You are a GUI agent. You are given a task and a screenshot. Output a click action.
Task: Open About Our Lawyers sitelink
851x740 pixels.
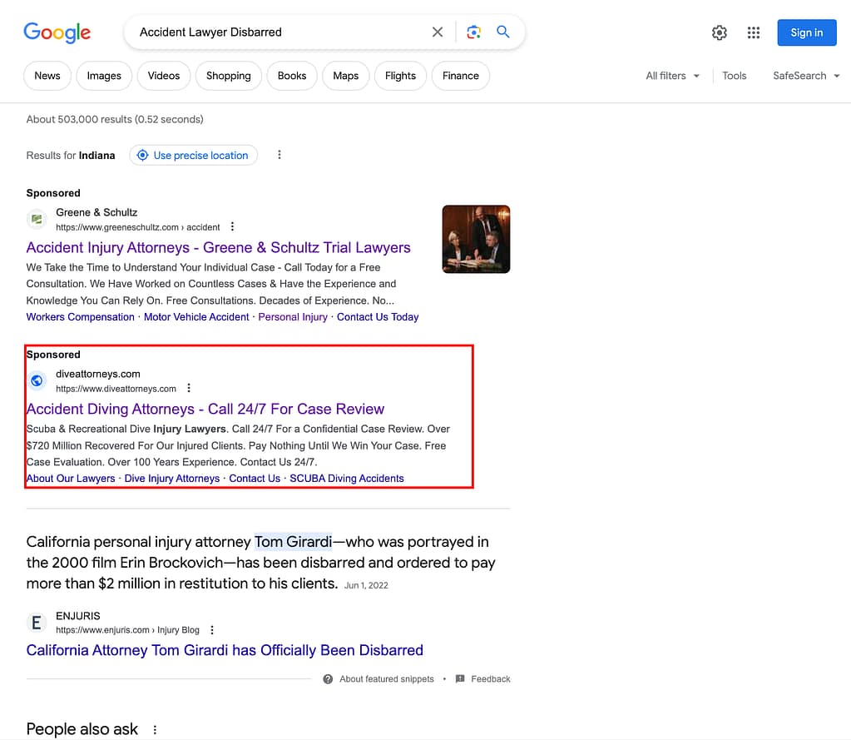tap(71, 479)
